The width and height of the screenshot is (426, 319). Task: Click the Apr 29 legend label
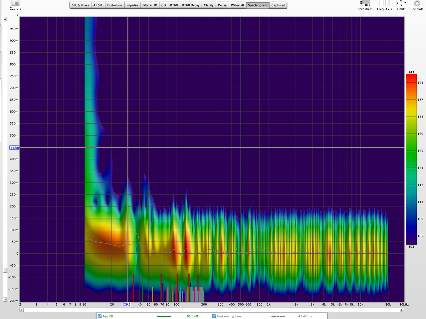click(108, 316)
